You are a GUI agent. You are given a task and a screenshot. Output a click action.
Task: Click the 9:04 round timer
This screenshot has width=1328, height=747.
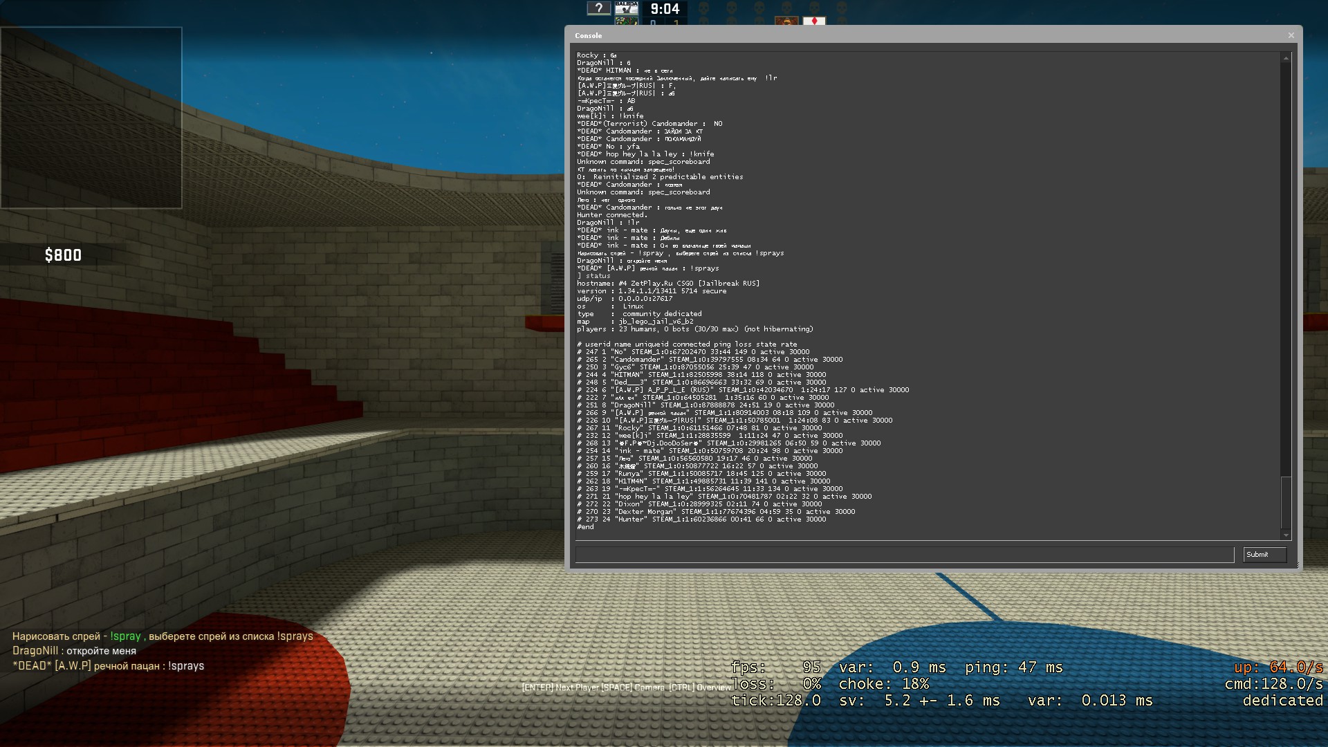click(x=665, y=9)
